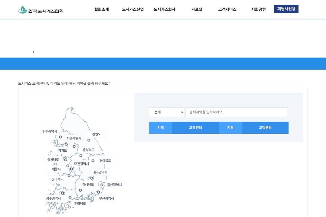Open the 협회소개 menu
Viewport: 326px width, 217px height.
[102, 9]
